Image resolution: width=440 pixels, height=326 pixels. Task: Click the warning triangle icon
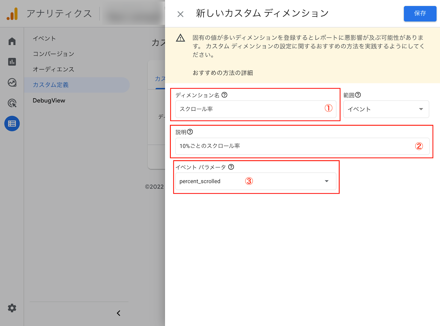pos(180,38)
